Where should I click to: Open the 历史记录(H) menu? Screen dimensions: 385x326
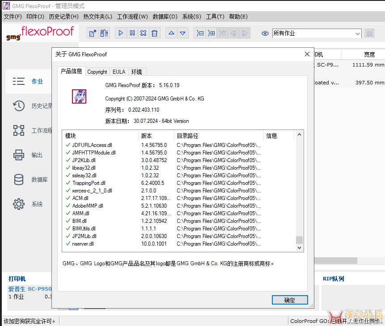point(63,17)
